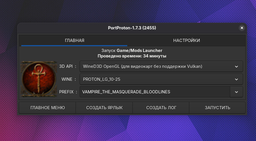Click the chevron arrow in the 3D API row
The width and height of the screenshot is (256, 141).
pyautogui.click(x=236, y=66)
